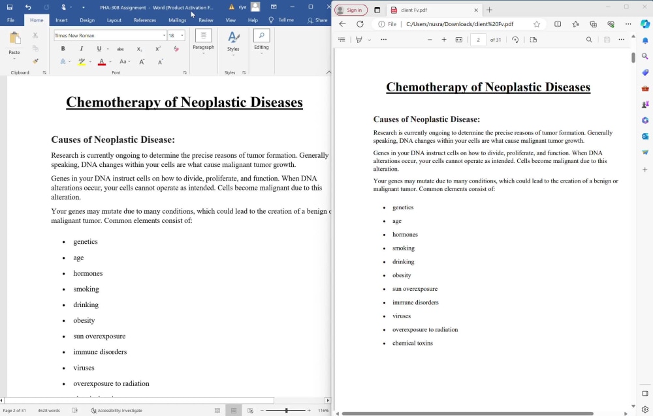Toggle italic formatting in Word
653x416 pixels.
point(81,49)
